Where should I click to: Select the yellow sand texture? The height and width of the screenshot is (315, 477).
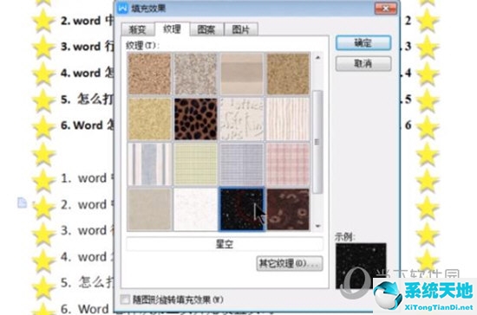[149, 119]
